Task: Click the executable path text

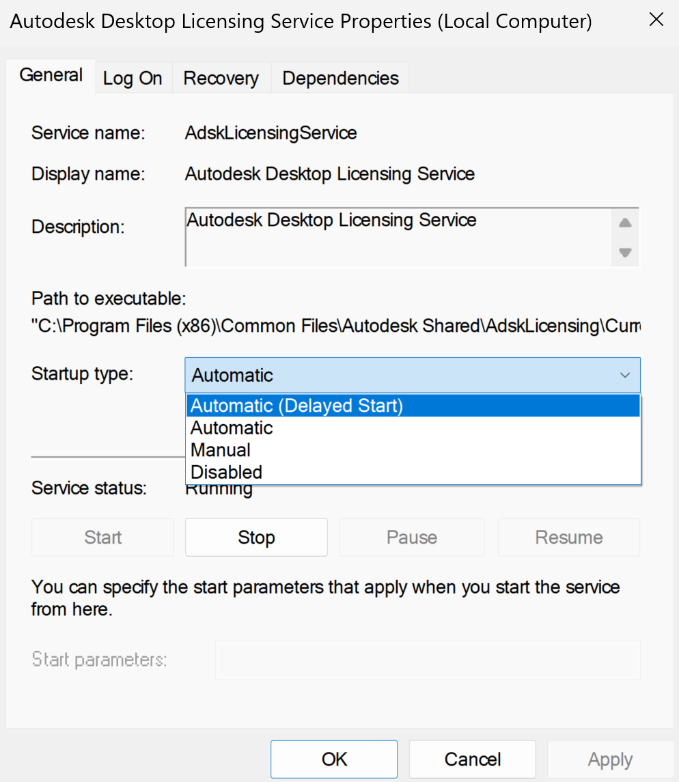Action: (336, 326)
